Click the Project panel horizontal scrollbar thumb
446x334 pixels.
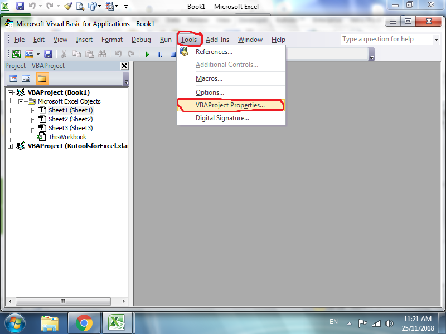tap(63, 301)
